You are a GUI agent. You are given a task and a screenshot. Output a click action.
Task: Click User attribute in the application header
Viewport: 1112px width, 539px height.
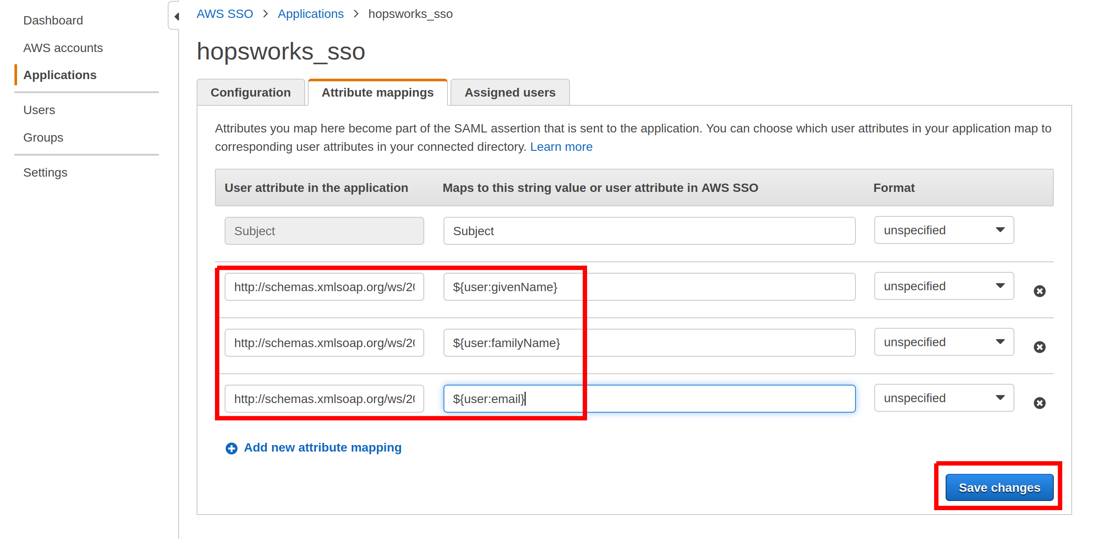point(316,188)
